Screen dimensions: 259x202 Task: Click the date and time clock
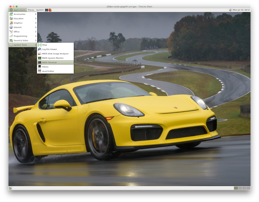[241, 10]
